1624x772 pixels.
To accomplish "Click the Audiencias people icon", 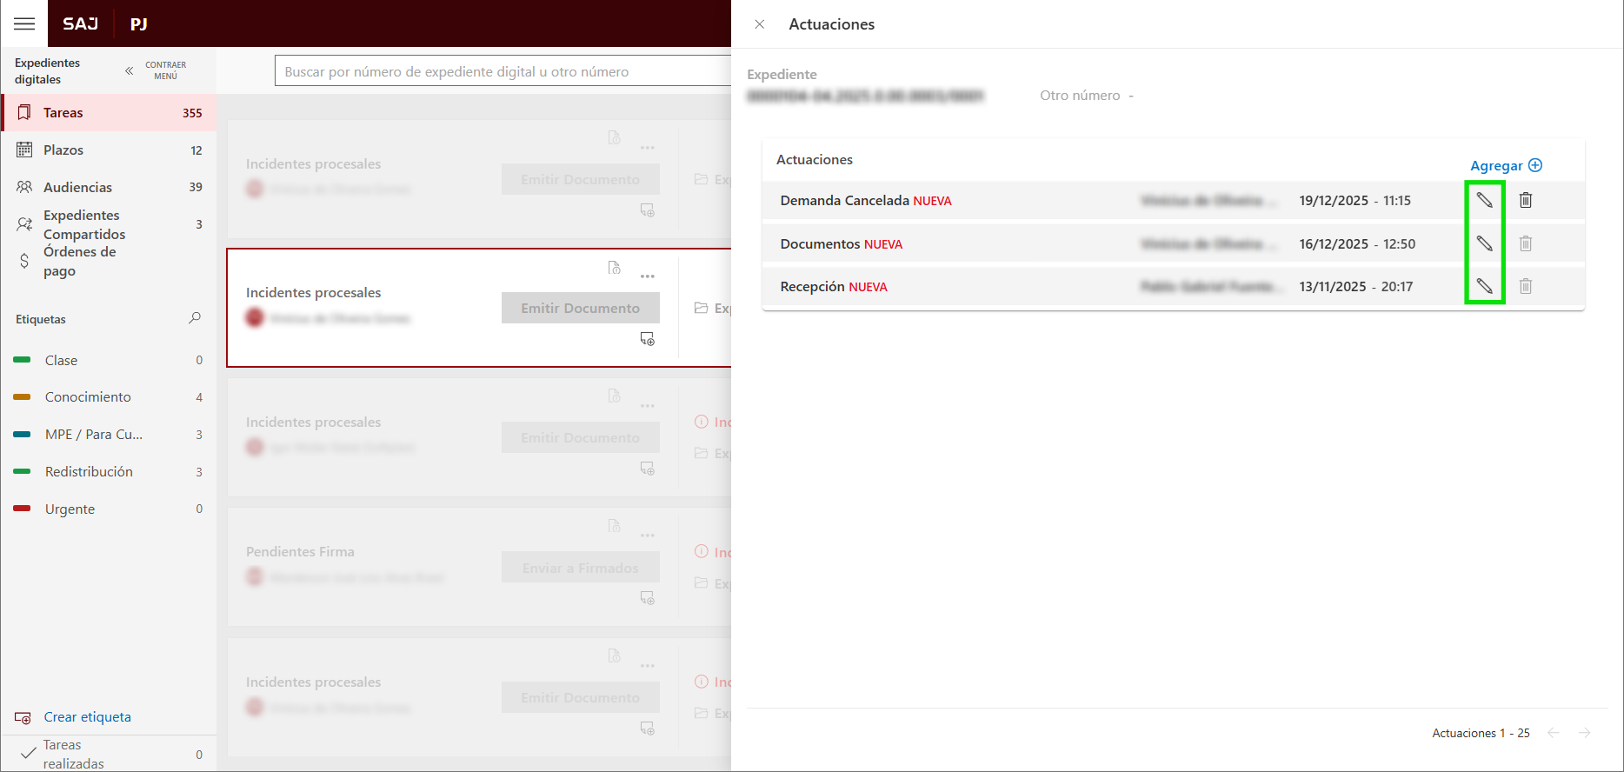I will 24,187.
